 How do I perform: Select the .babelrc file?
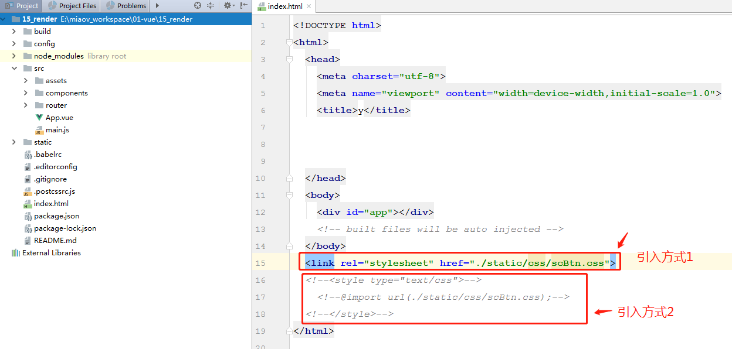(x=47, y=154)
